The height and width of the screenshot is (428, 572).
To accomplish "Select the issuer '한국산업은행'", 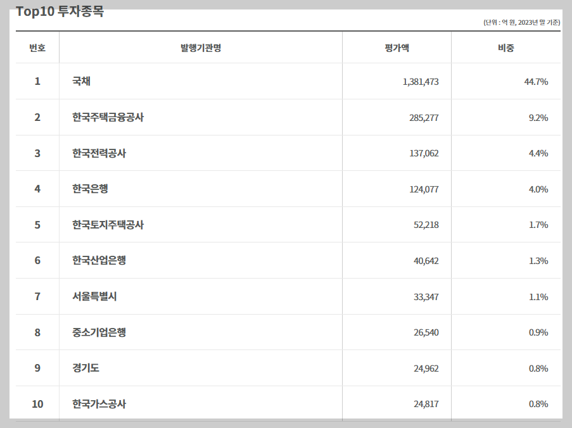I will tap(99, 260).
